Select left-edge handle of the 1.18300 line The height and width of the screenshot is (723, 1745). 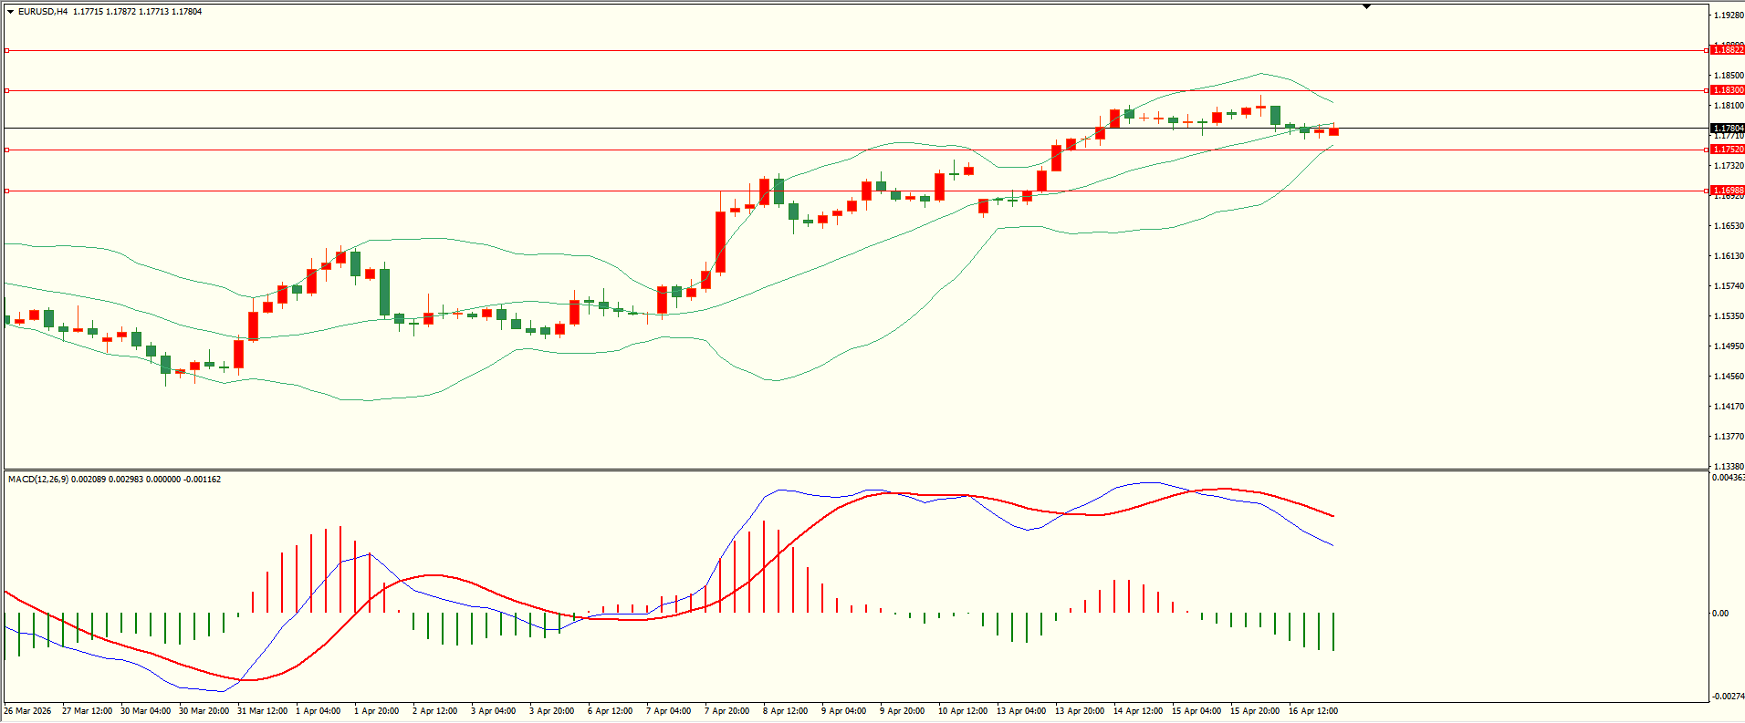7,90
